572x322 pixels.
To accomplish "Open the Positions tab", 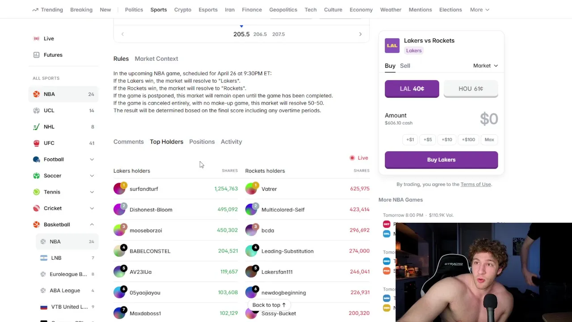I will pyautogui.click(x=202, y=142).
